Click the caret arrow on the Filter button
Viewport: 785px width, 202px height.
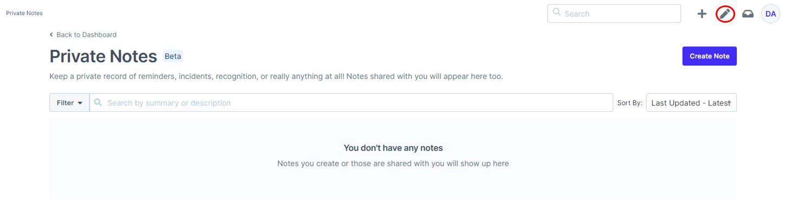(80, 103)
